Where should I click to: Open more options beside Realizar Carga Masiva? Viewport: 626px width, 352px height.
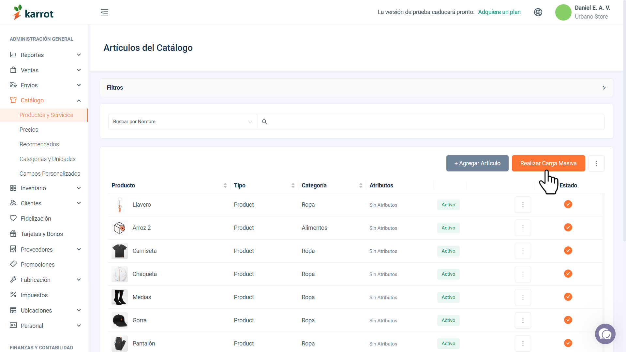(597, 163)
